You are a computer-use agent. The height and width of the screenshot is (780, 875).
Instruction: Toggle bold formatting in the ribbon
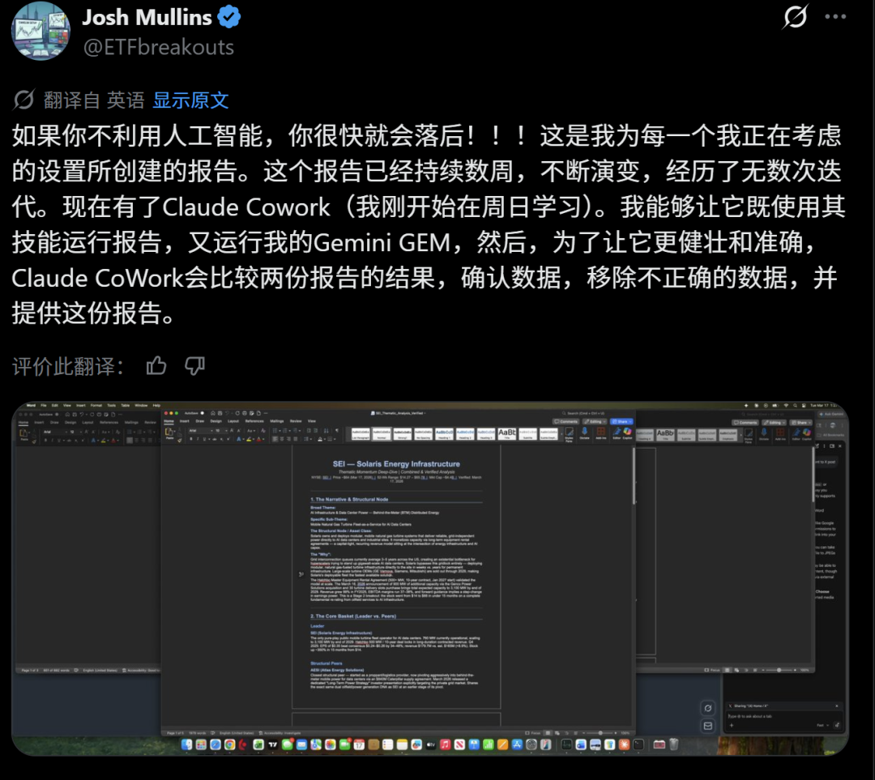click(191, 439)
